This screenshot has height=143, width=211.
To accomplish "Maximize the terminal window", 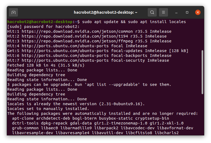I will coord(187,12).
